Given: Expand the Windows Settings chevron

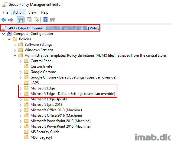Looking at the screenshot, I should [15, 50].
